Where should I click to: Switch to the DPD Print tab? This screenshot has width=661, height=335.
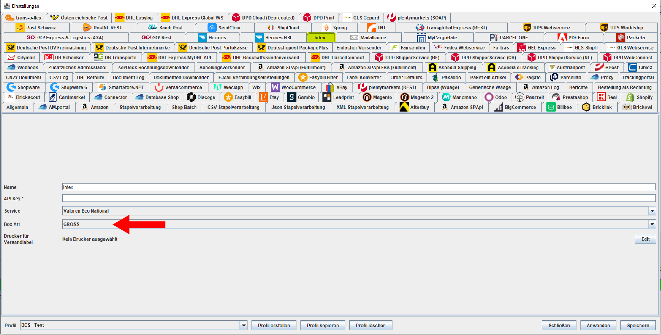pyautogui.click(x=319, y=18)
